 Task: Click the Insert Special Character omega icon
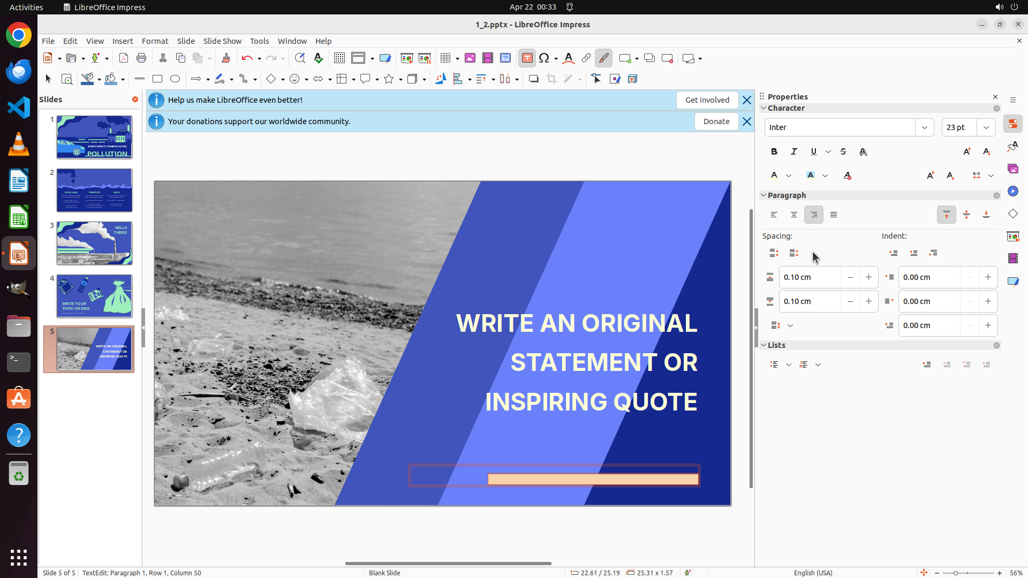[544, 58]
